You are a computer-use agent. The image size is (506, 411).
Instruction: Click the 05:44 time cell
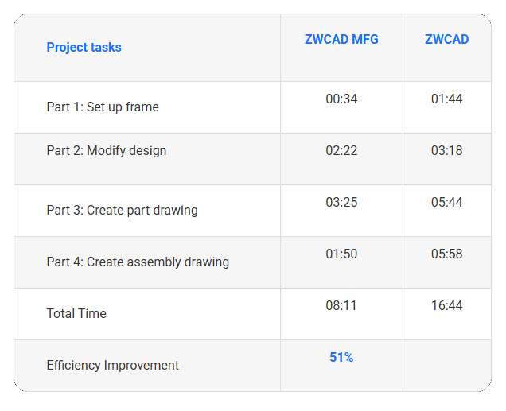(x=446, y=203)
